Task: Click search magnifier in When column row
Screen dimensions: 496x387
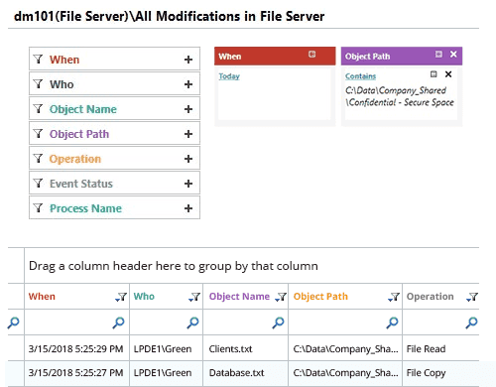Action: click(118, 322)
